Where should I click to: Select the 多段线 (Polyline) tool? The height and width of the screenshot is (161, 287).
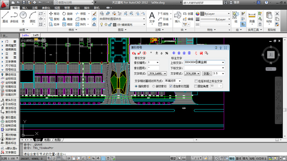14,17
